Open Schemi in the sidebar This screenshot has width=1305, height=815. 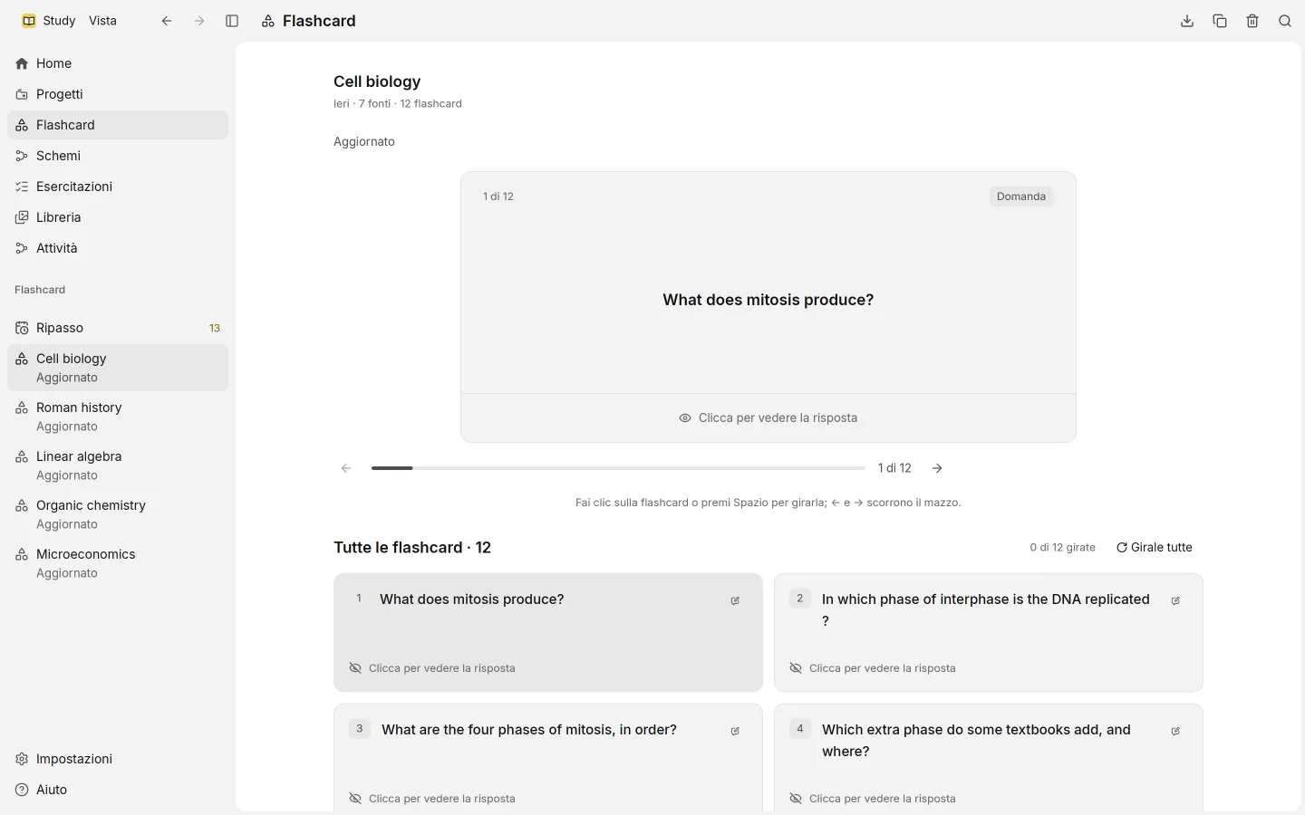pos(118,156)
